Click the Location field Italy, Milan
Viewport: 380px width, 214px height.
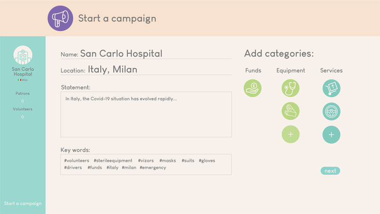click(113, 70)
